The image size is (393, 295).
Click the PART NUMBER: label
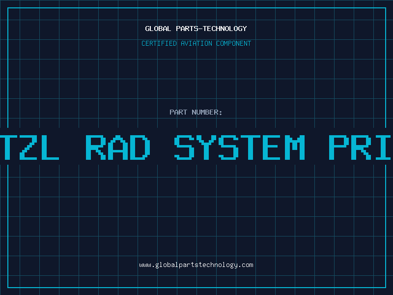pos(196,112)
